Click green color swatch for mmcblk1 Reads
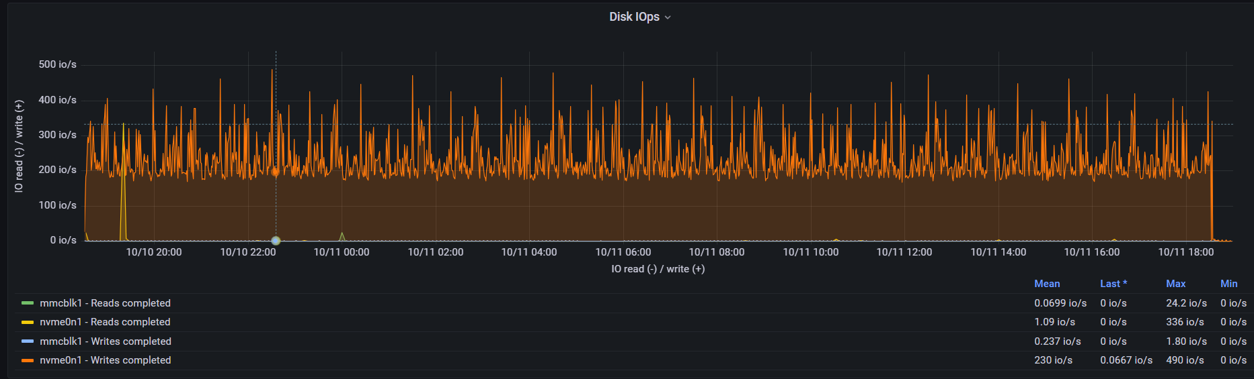Image resolution: width=1254 pixels, height=379 pixels. 28,303
